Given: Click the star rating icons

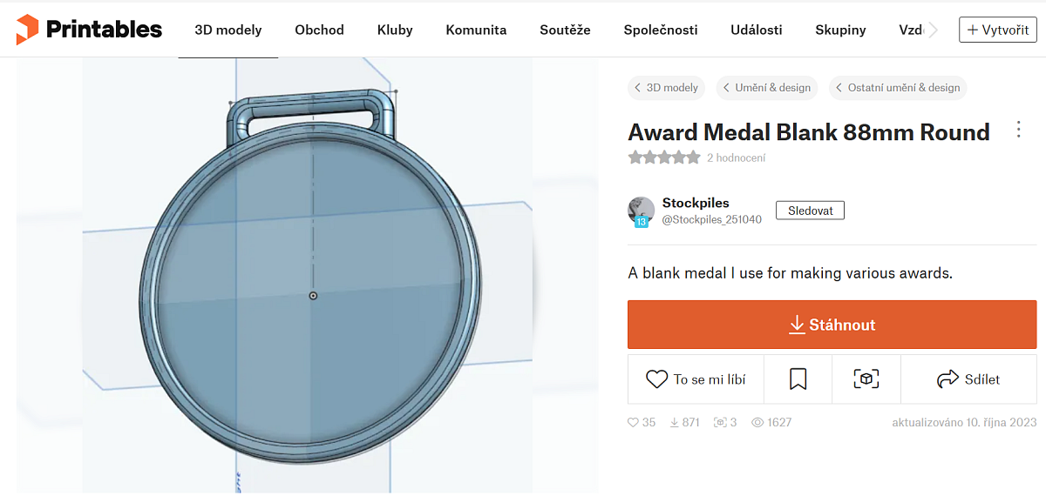Looking at the screenshot, I should coord(664,158).
